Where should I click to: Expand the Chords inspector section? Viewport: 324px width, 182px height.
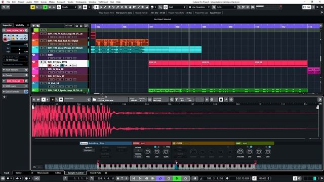click(15, 75)
